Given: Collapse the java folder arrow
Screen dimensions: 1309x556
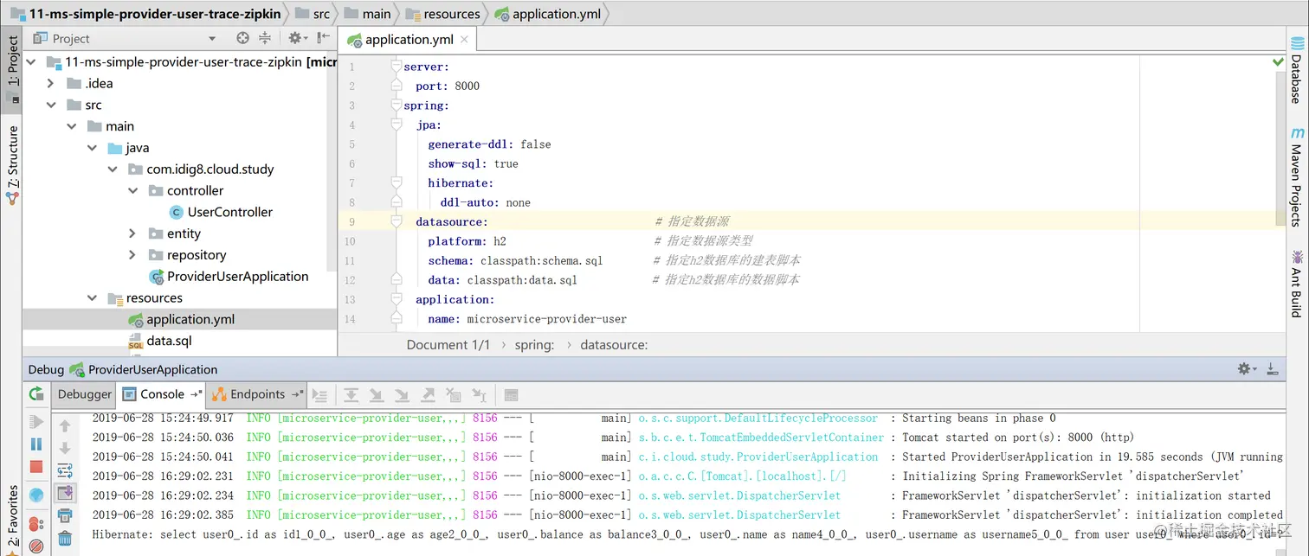Looking at the screenshot, I should (x=93, y=148).
